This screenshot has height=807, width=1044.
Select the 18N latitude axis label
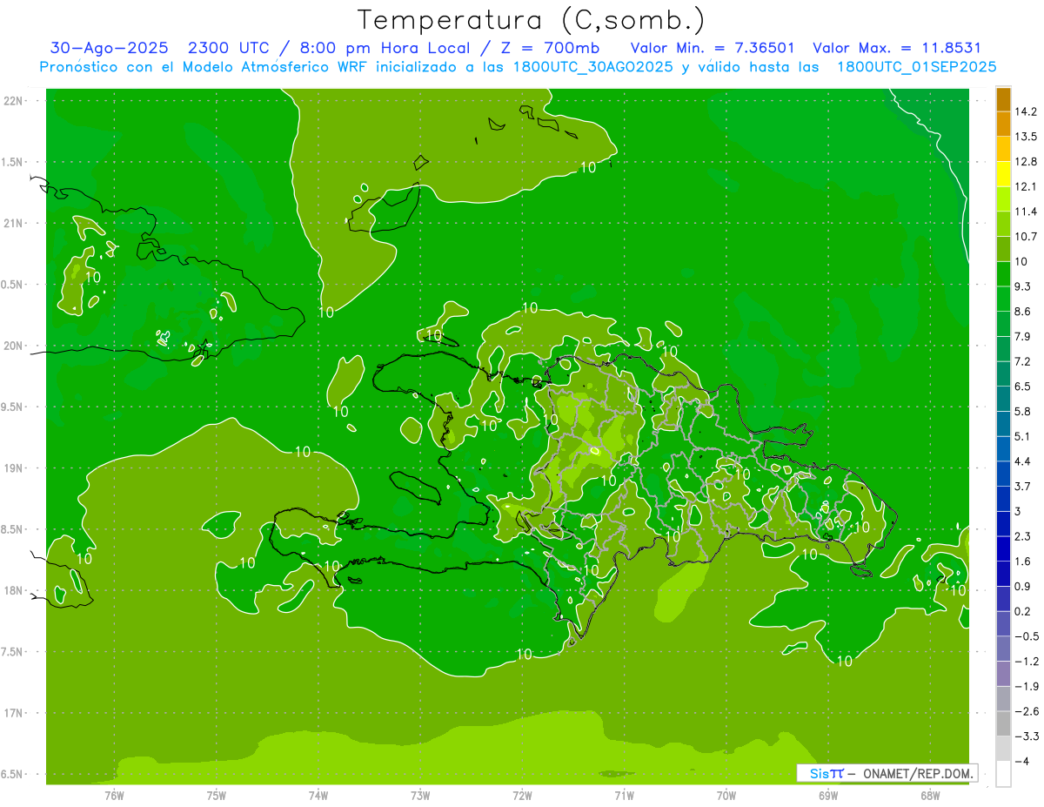(13, 590)
